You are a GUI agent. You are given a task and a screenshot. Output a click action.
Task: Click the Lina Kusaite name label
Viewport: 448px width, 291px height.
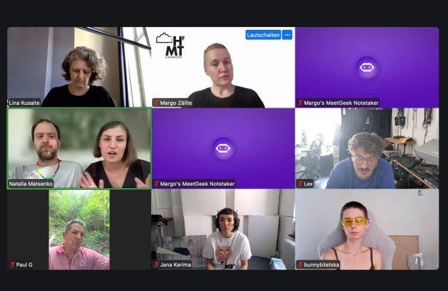(x=24, y=103)
